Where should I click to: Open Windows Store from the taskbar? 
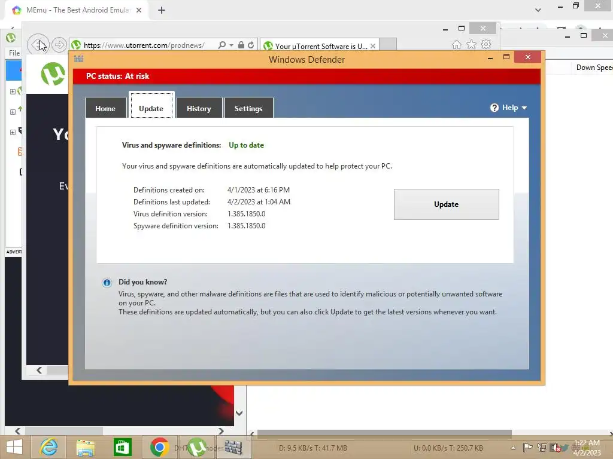pyautogui.click(x=122, y=447)
